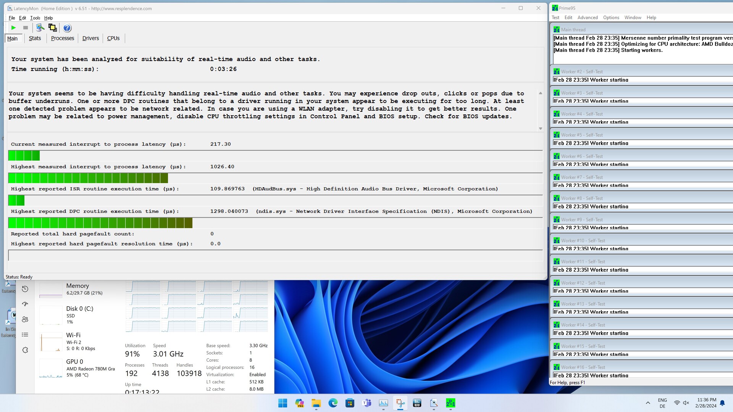The height and width of the screenshot is (412, 733).
Task: Open Task Manager Details list icon
Action: [25, 335]
